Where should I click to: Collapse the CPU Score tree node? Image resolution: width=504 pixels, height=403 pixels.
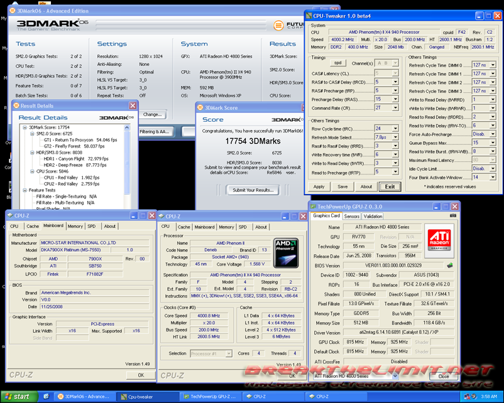(32, 171)
